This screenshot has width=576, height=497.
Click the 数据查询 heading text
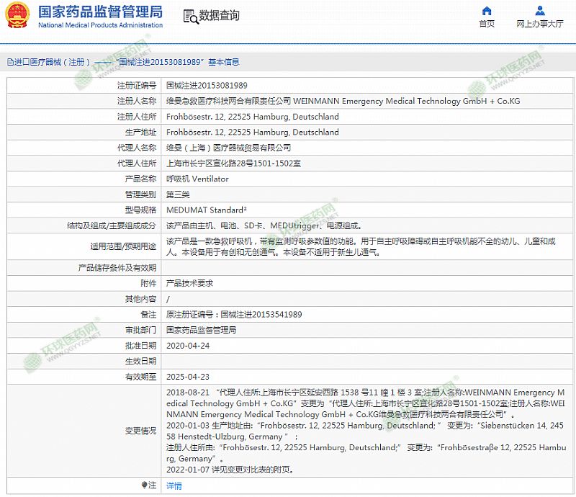(220, 16)
